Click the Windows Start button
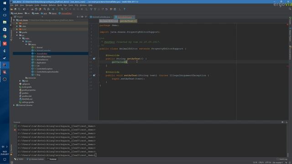Image resolution: width=292 pixels, height=164 pixels. (5, 3)
